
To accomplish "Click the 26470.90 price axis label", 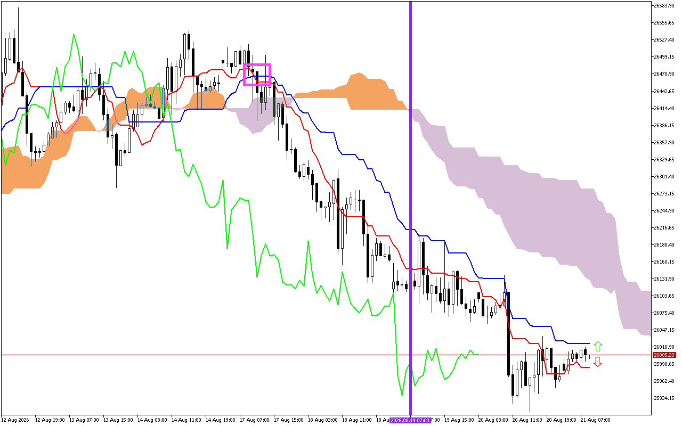I will 664,74.
